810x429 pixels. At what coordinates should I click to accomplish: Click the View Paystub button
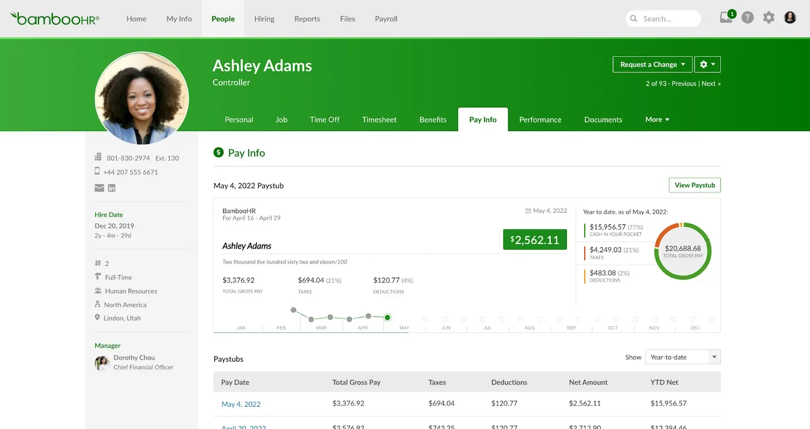pos(695,185)
